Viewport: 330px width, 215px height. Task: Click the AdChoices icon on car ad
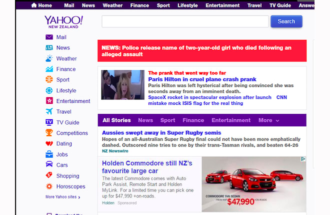[303, 159]
